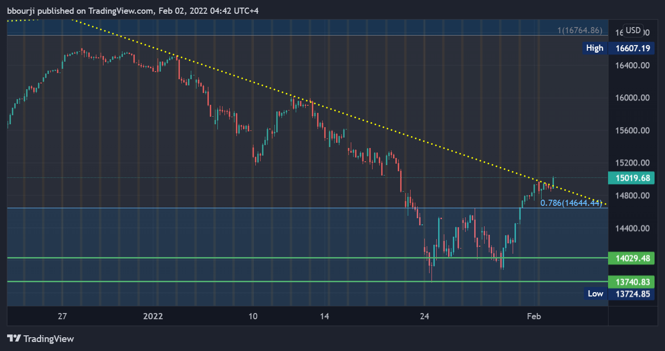665x351 pixels.
Task: Click the 16000.00 price axis value
Action: [632, 98]
